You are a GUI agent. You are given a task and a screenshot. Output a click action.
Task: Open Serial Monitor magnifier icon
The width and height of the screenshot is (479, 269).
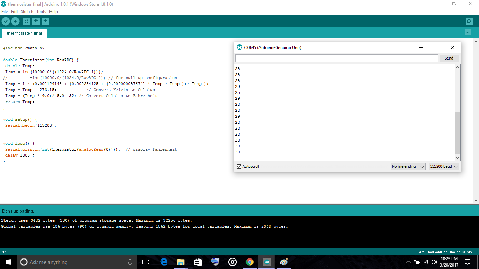(469, 21)
